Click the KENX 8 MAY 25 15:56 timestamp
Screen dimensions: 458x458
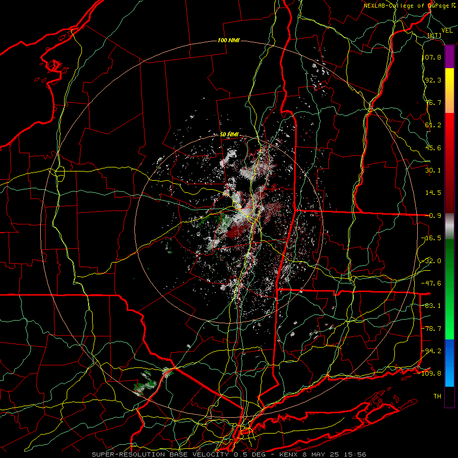[323, 454]
